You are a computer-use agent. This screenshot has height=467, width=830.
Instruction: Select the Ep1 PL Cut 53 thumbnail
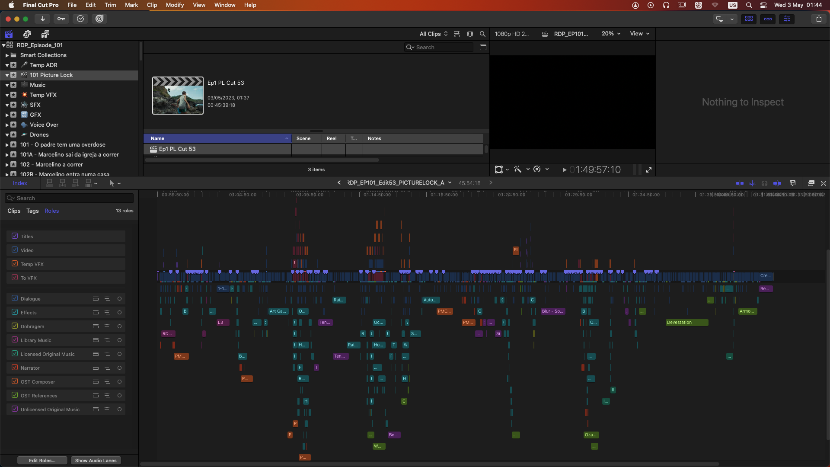click(x=178, y=96)
